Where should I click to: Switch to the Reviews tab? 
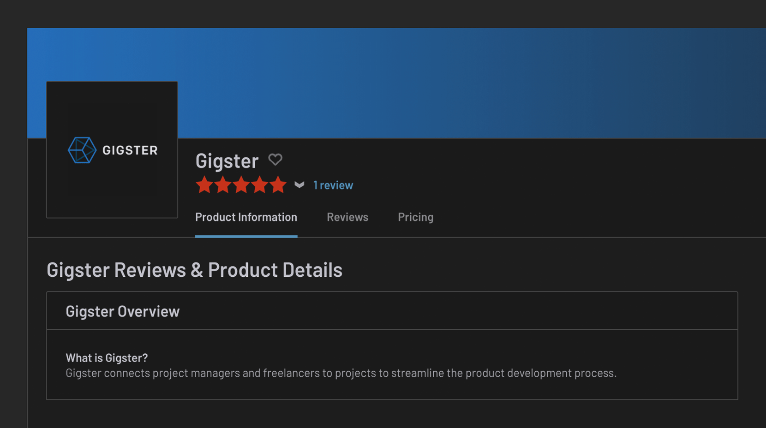click(347, 217)
